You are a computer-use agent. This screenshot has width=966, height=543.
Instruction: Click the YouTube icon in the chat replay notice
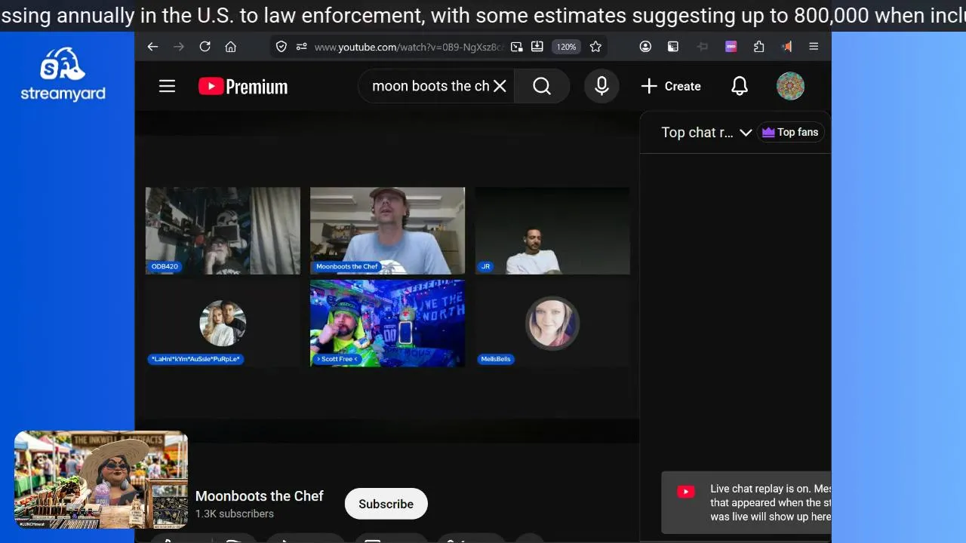pos(686,492)
